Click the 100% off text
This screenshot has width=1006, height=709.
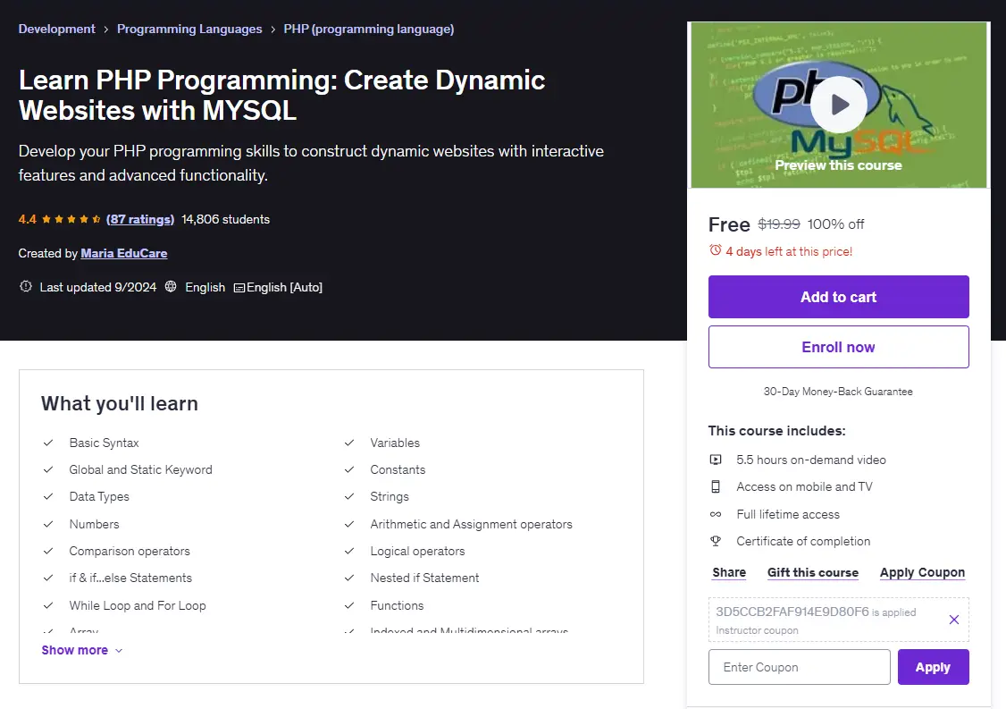click(835, 224)
